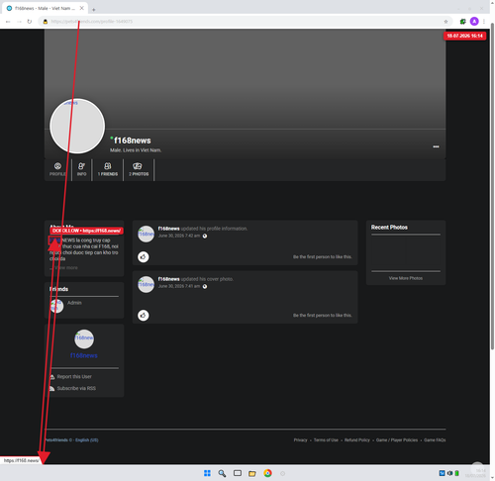
Task: Open Refund Policy footer link
Action: (357, 439)
